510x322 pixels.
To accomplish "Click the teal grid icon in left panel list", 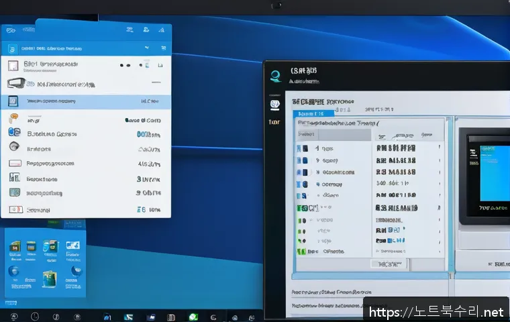I will tap(15, 193).
